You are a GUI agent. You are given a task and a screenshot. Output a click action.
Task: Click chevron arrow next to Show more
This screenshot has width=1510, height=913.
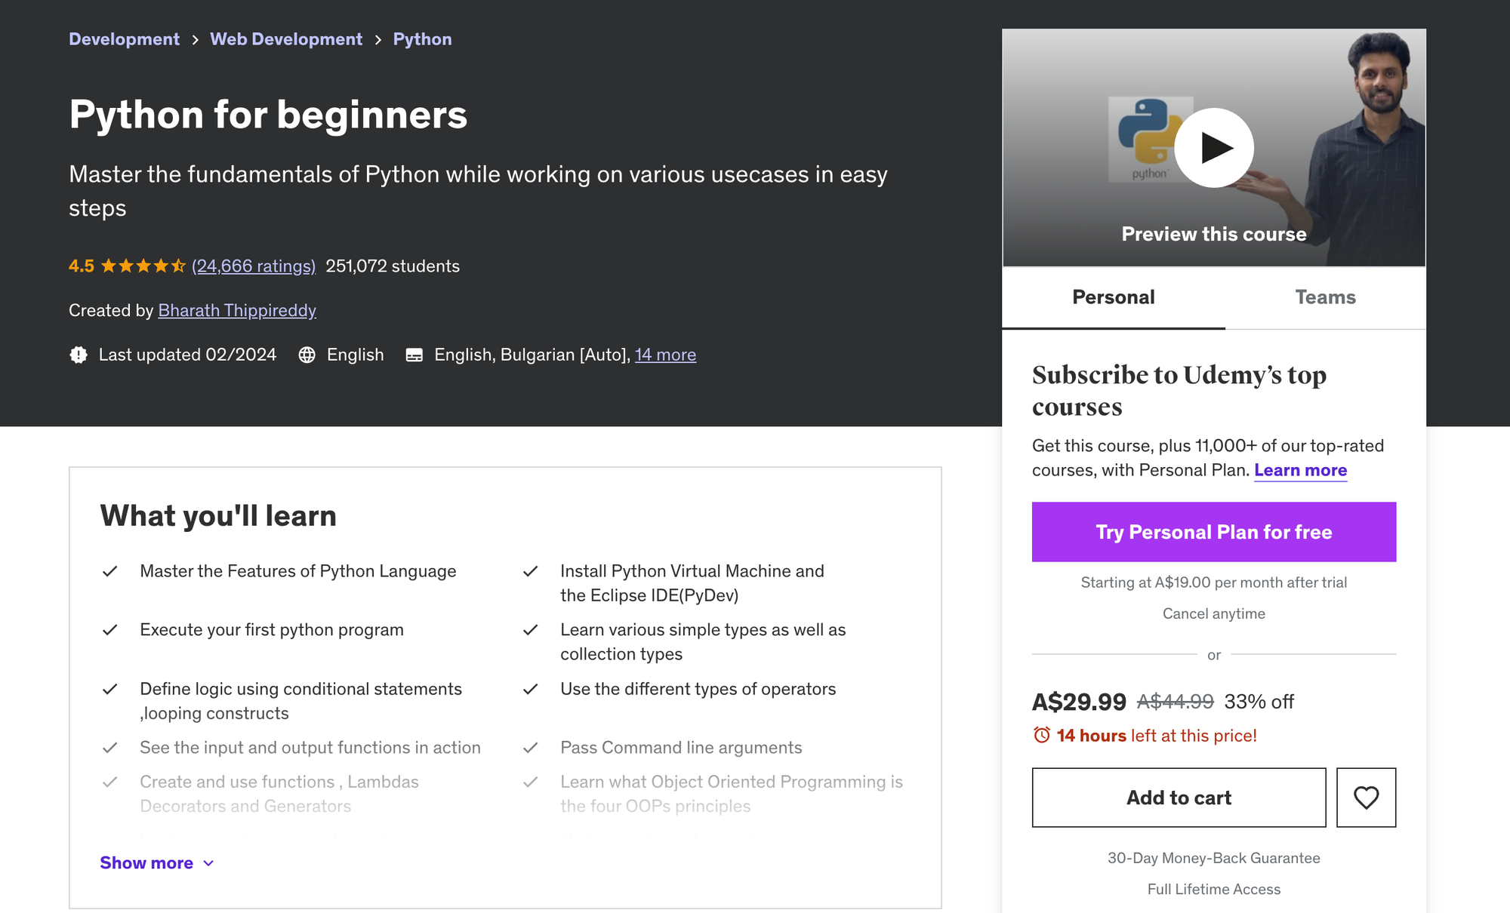pos(209,863)
